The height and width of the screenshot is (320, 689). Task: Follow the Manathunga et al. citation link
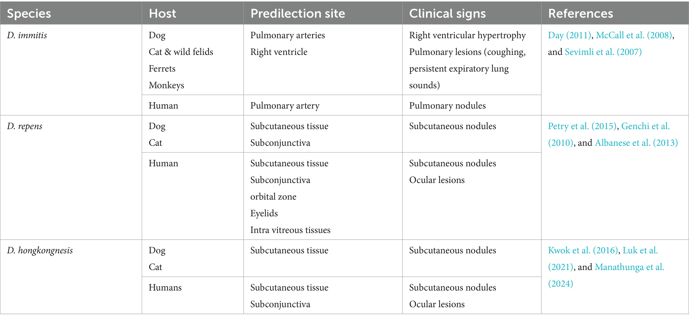click(629, 267)
